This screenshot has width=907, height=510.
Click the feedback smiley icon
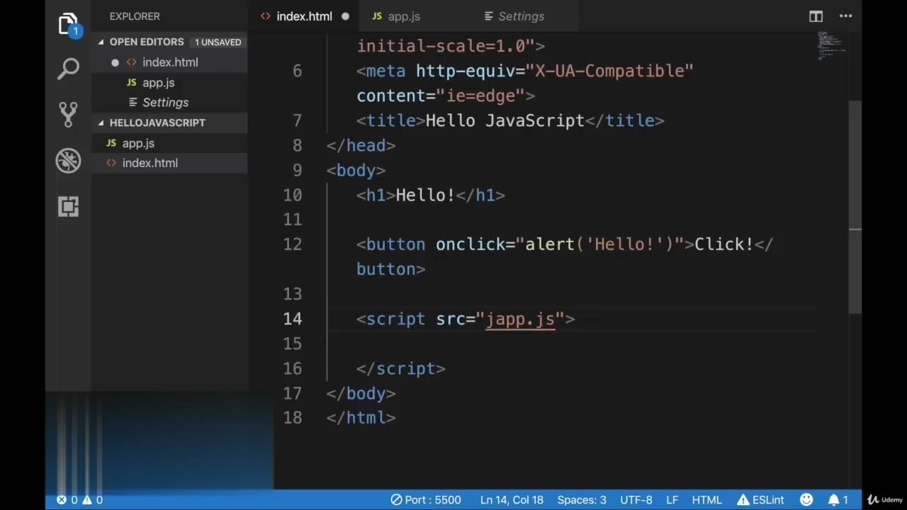click(806, 499)
